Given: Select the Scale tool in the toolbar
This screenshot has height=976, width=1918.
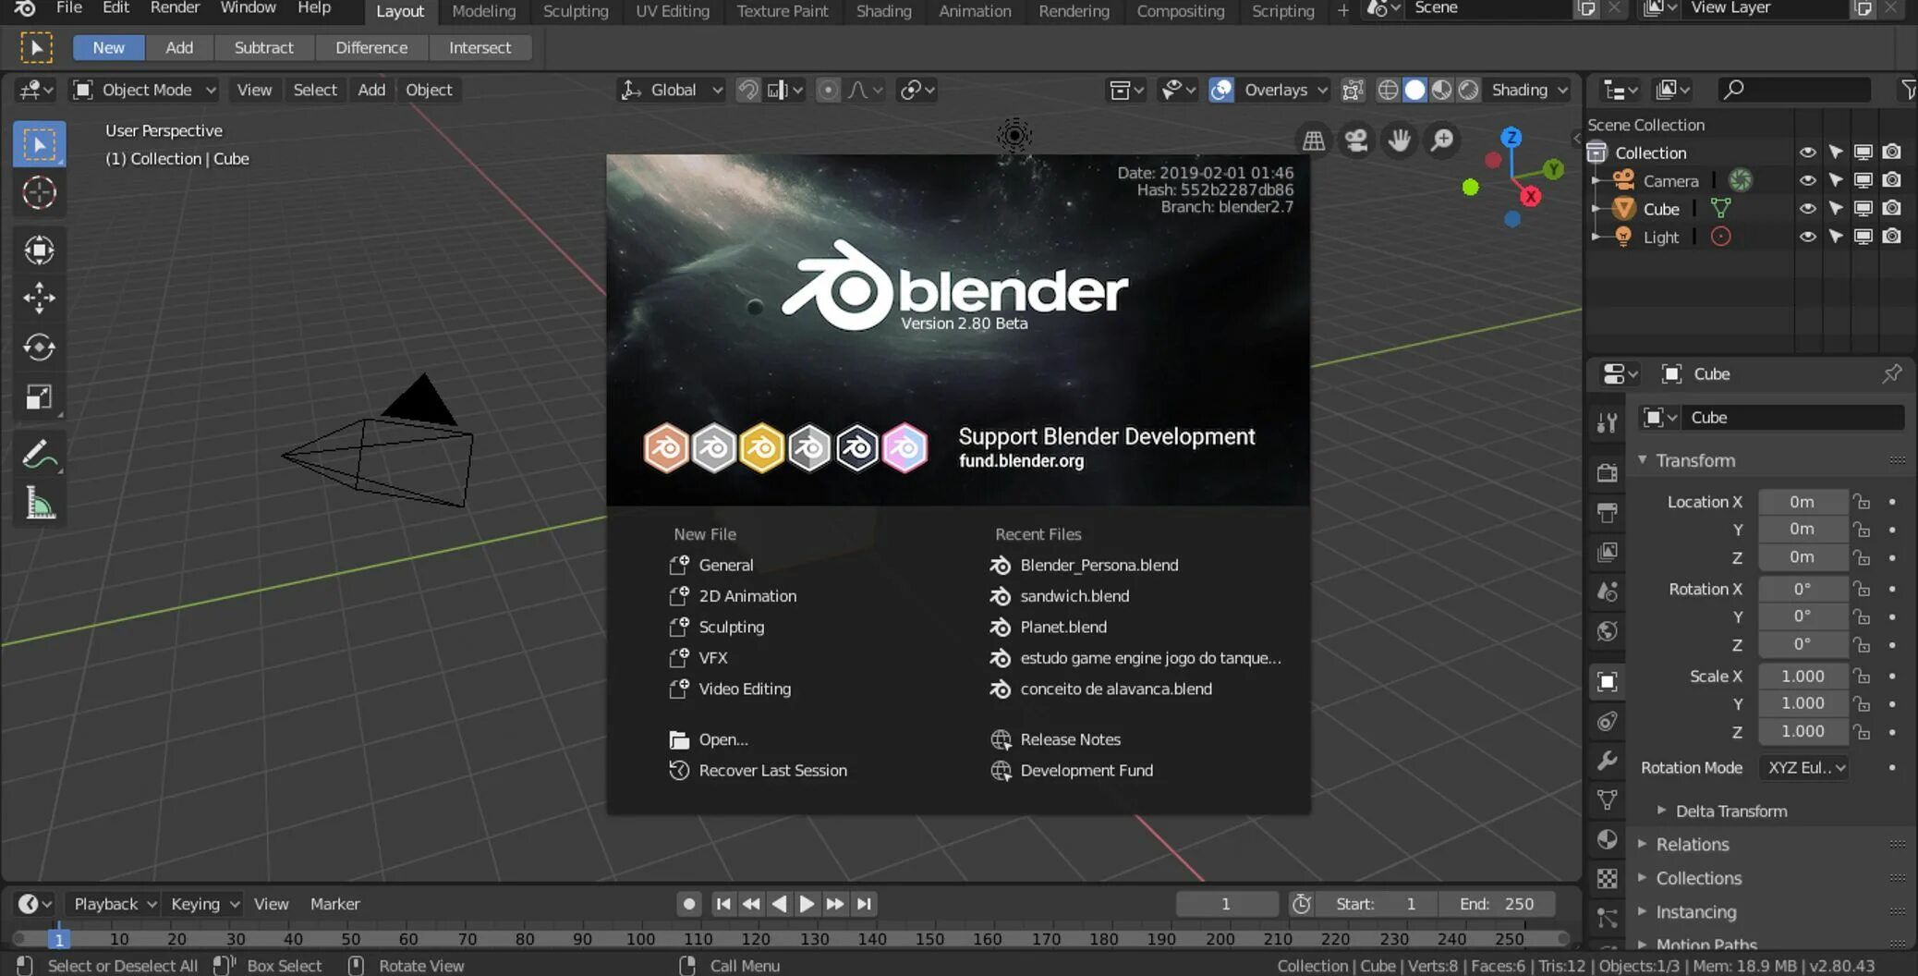Looking at the screenshot, I should click(39, 397).
